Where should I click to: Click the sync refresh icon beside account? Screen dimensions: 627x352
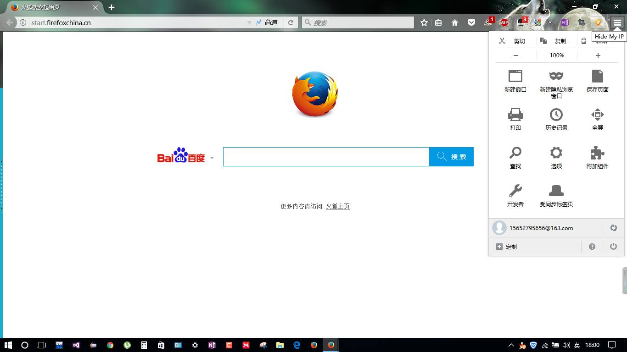tap(613, 228)
